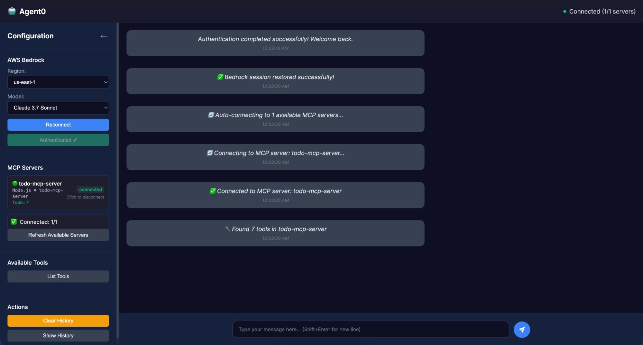Viewport: 643px width, 345px height.
Task: Collapse the Configuration sidebar with the arrow
Action: click(104, 36)
